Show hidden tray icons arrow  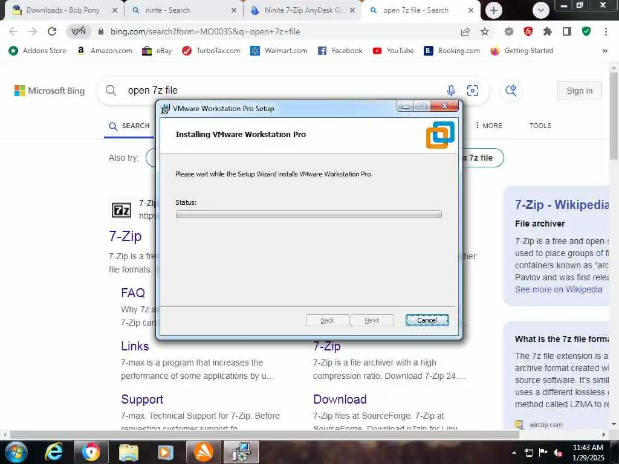(x=514, y=453)
